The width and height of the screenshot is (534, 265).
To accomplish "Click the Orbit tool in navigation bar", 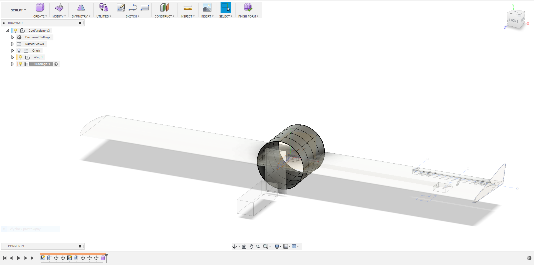I will point(235,246).
